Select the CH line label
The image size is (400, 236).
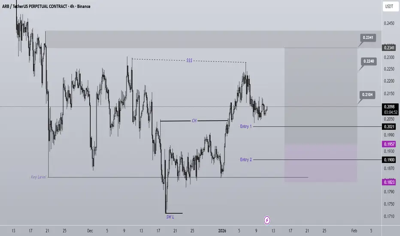(x=194, y=121)
